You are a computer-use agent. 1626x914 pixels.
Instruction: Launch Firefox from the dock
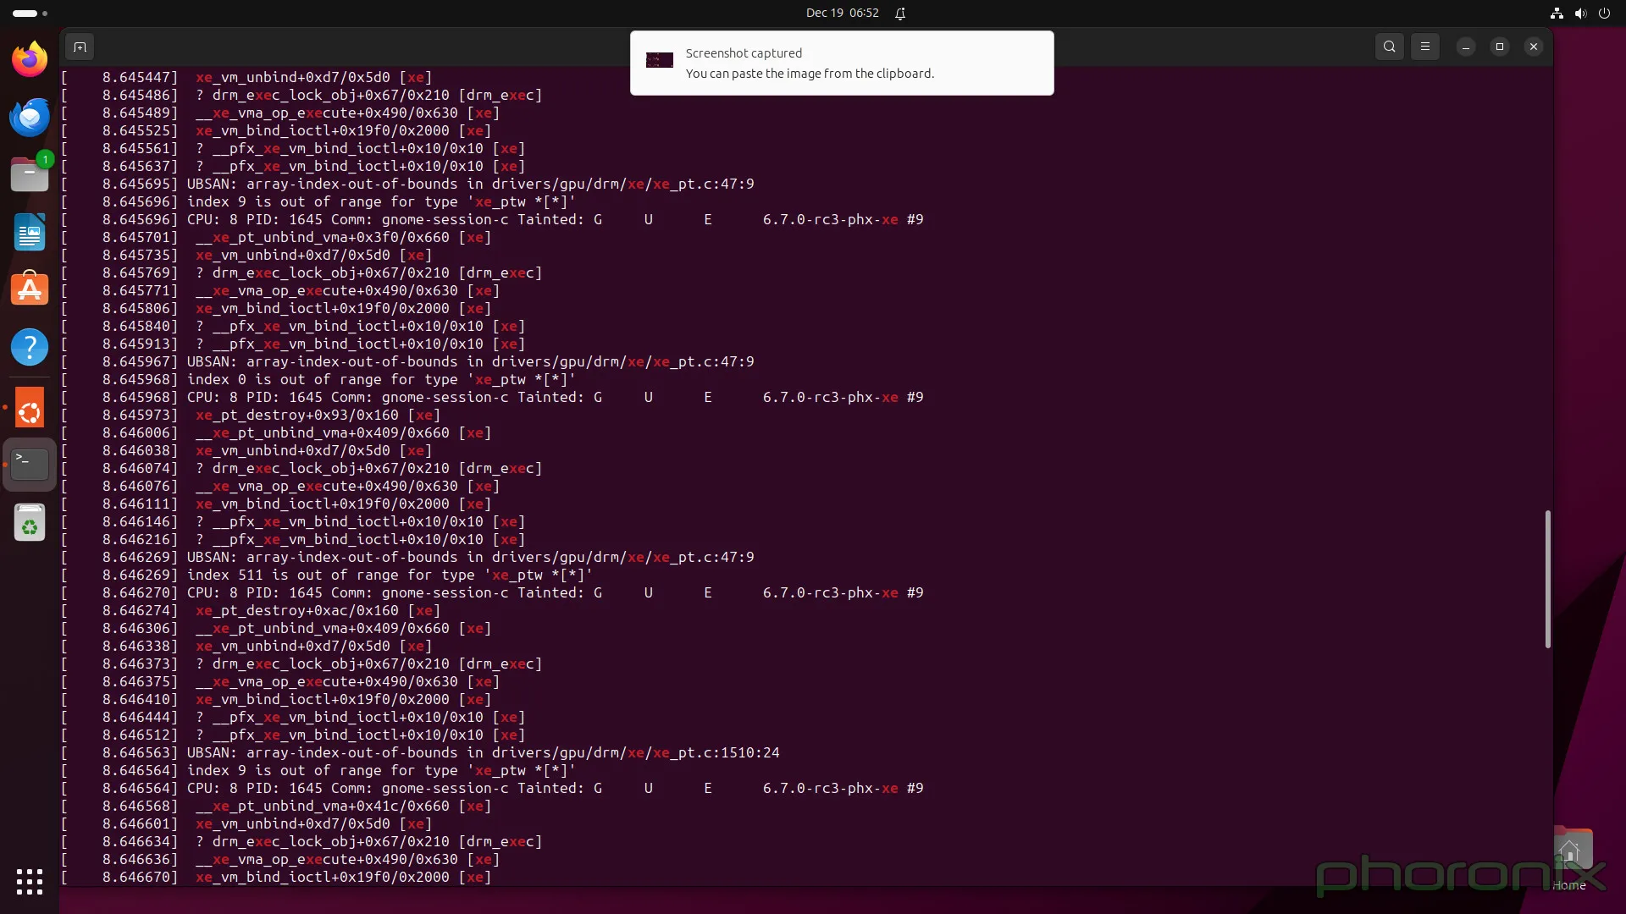[30, 59]
